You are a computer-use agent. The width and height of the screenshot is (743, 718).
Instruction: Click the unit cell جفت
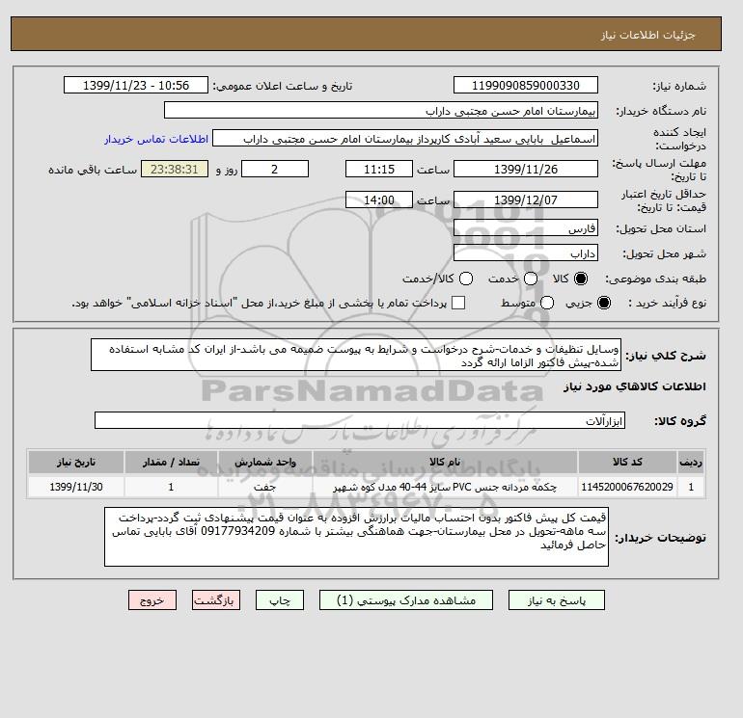(265, 487)
